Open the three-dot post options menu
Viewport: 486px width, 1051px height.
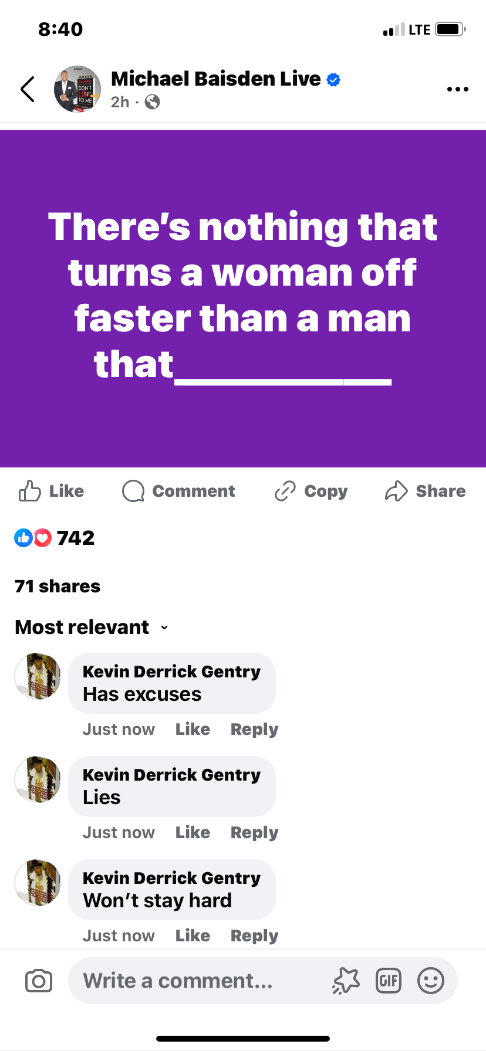pyautogui.click(x=457, y=89)
